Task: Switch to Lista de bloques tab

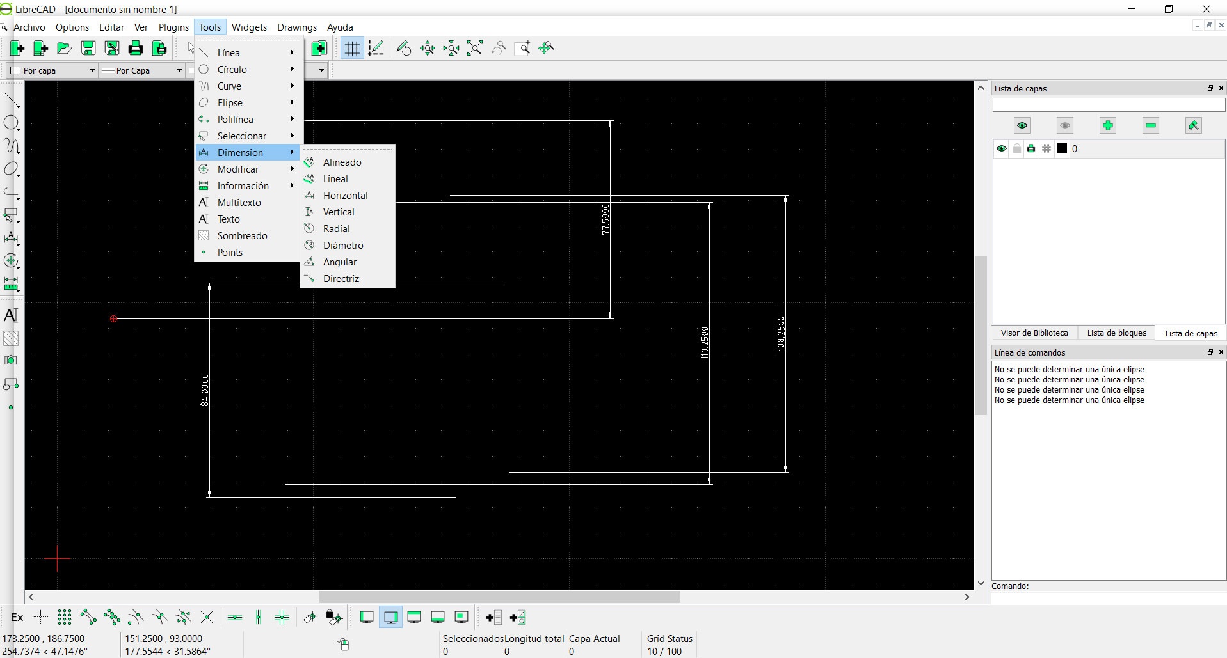Action: pos(1116,333)
